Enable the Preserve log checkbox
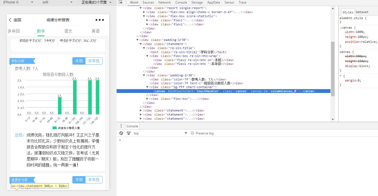 [193, 133]
